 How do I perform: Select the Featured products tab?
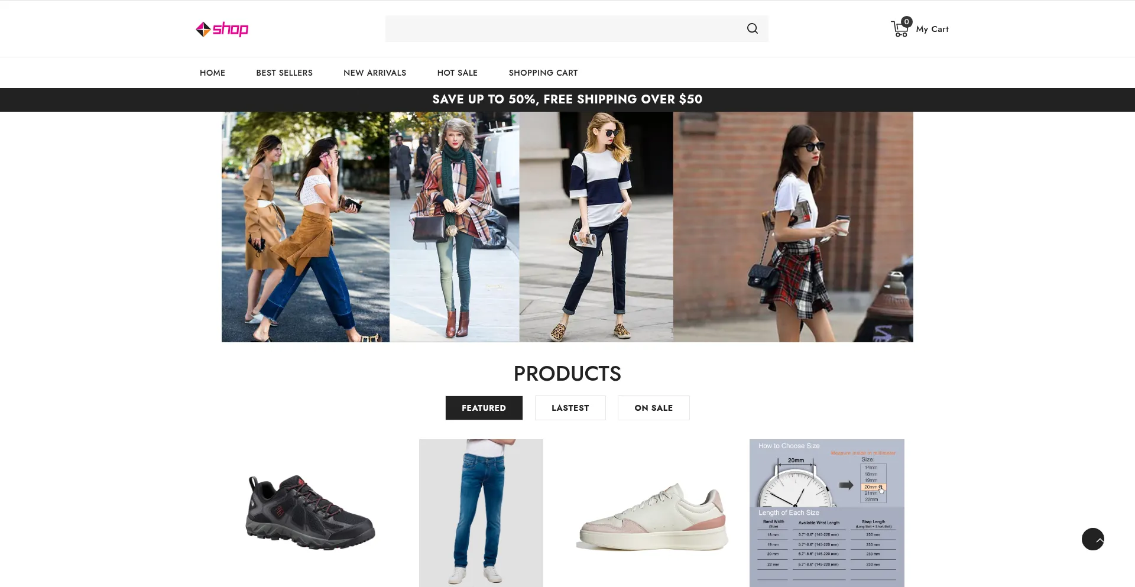click(484, 408)
